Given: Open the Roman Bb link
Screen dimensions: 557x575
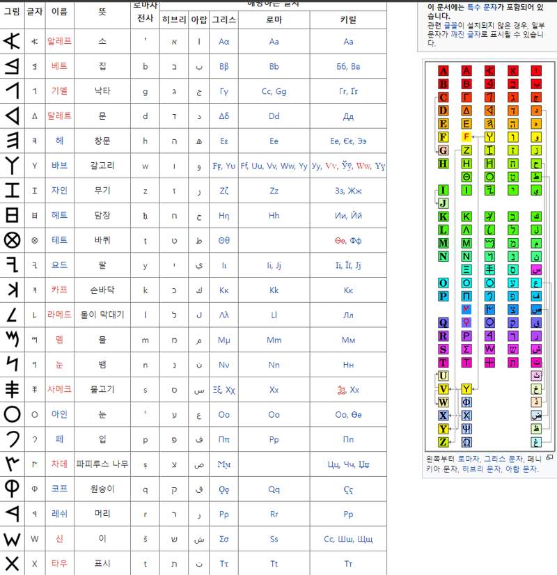Looking at the screenshot, I should tap(274, 66).
